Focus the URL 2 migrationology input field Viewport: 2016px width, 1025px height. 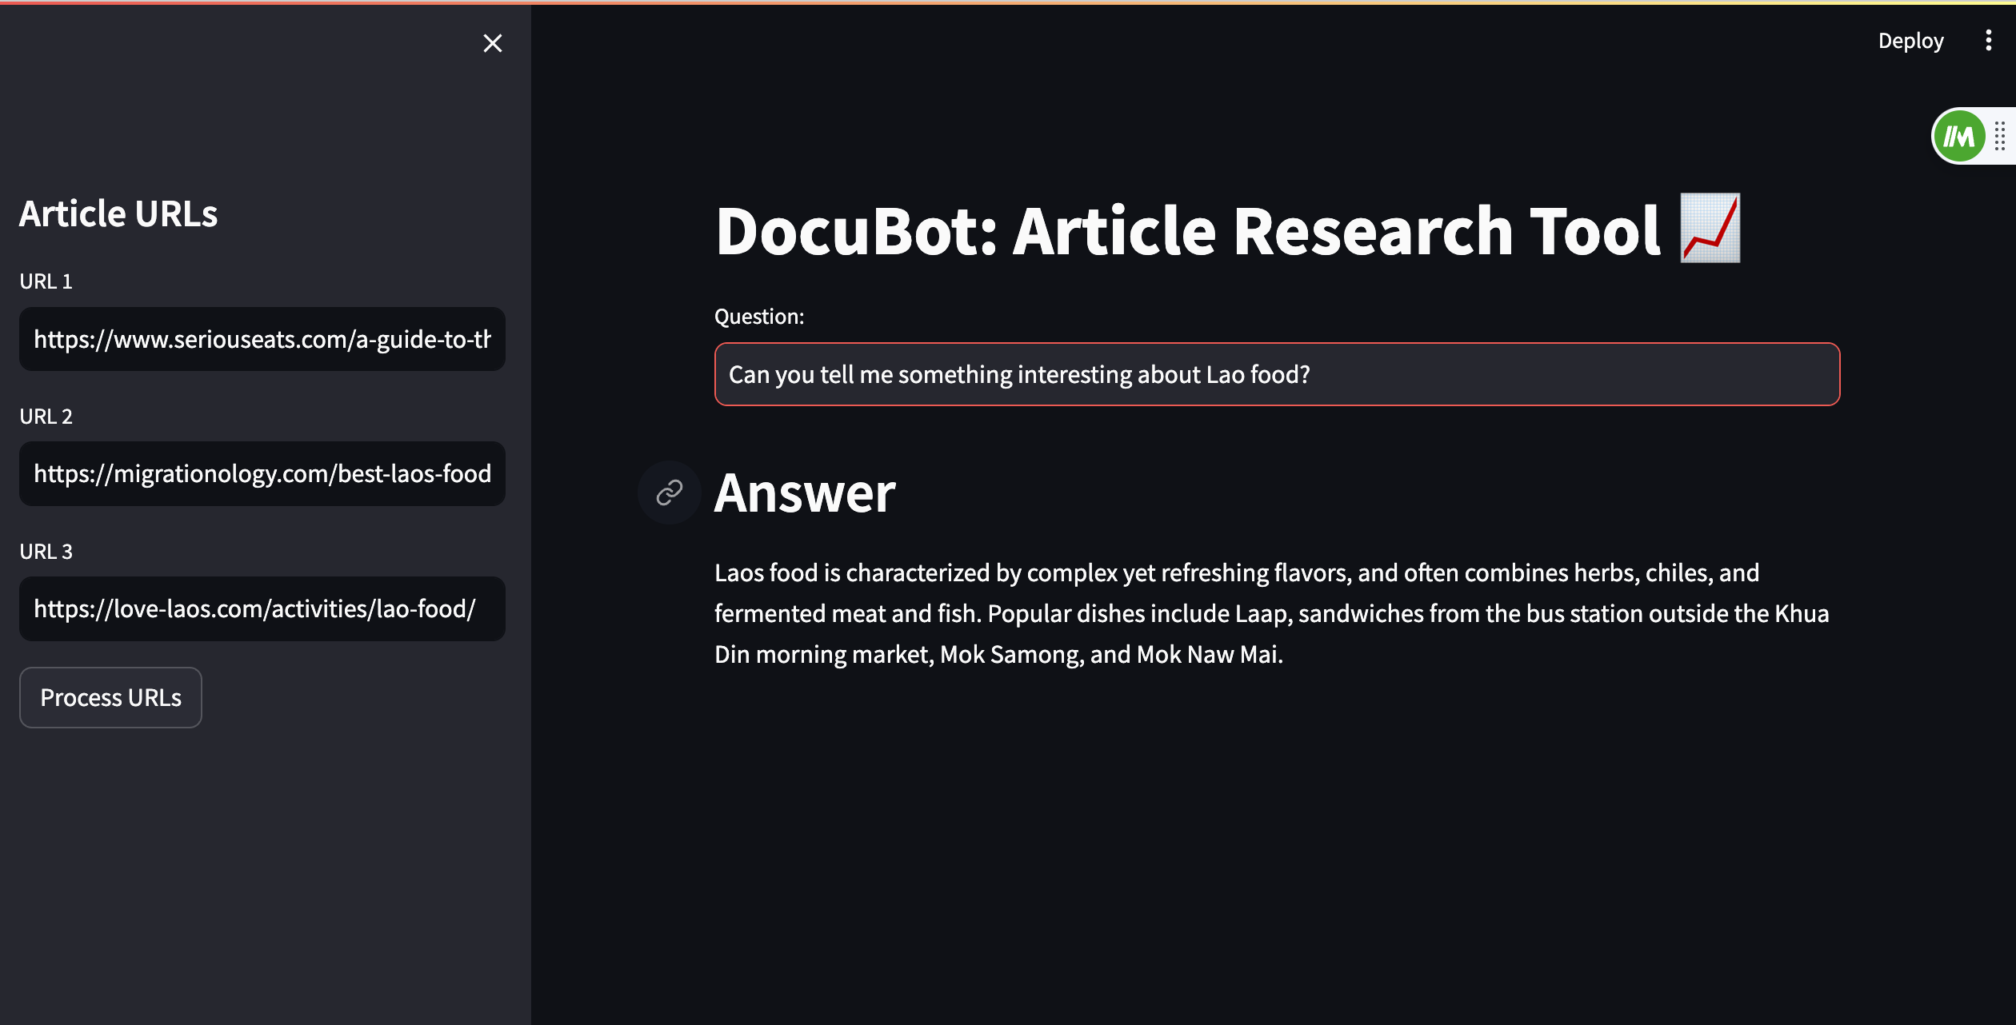(x=262, y=473)
